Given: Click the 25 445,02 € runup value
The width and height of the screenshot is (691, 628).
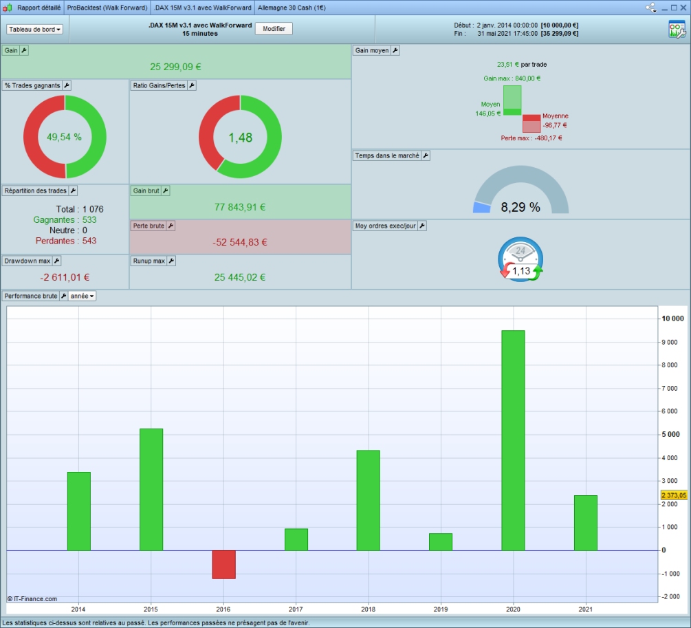Looking at the screenshot, I should tap(240, 277).
